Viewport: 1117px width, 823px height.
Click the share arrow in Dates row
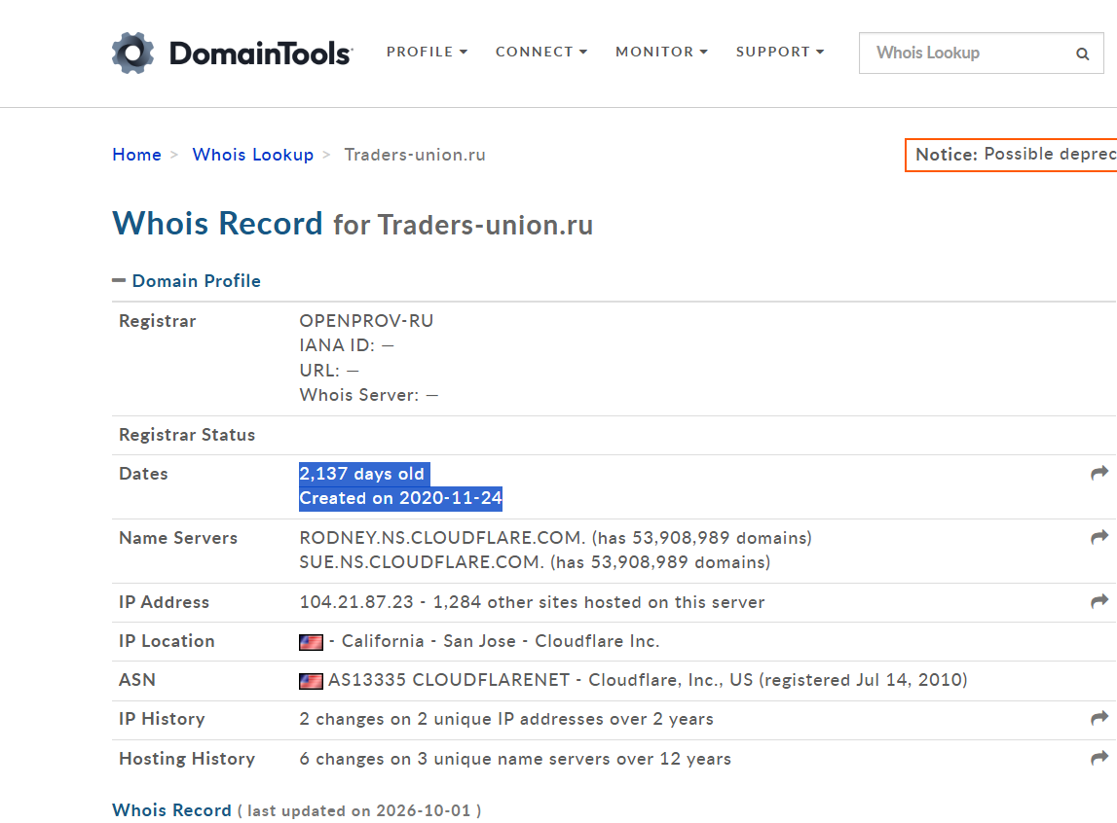click(x=1099, y=473)
